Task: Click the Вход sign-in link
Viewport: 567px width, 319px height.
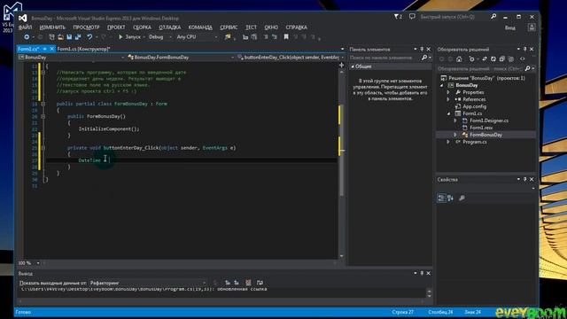Action: click(x=510, y=27)
